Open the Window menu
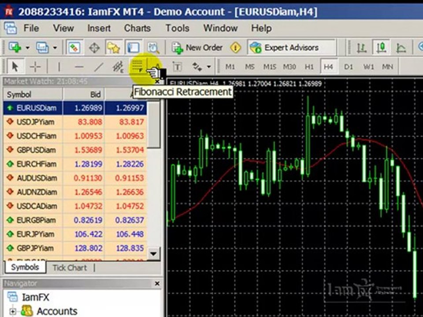The image size is (423, 317). coord(220,28)
